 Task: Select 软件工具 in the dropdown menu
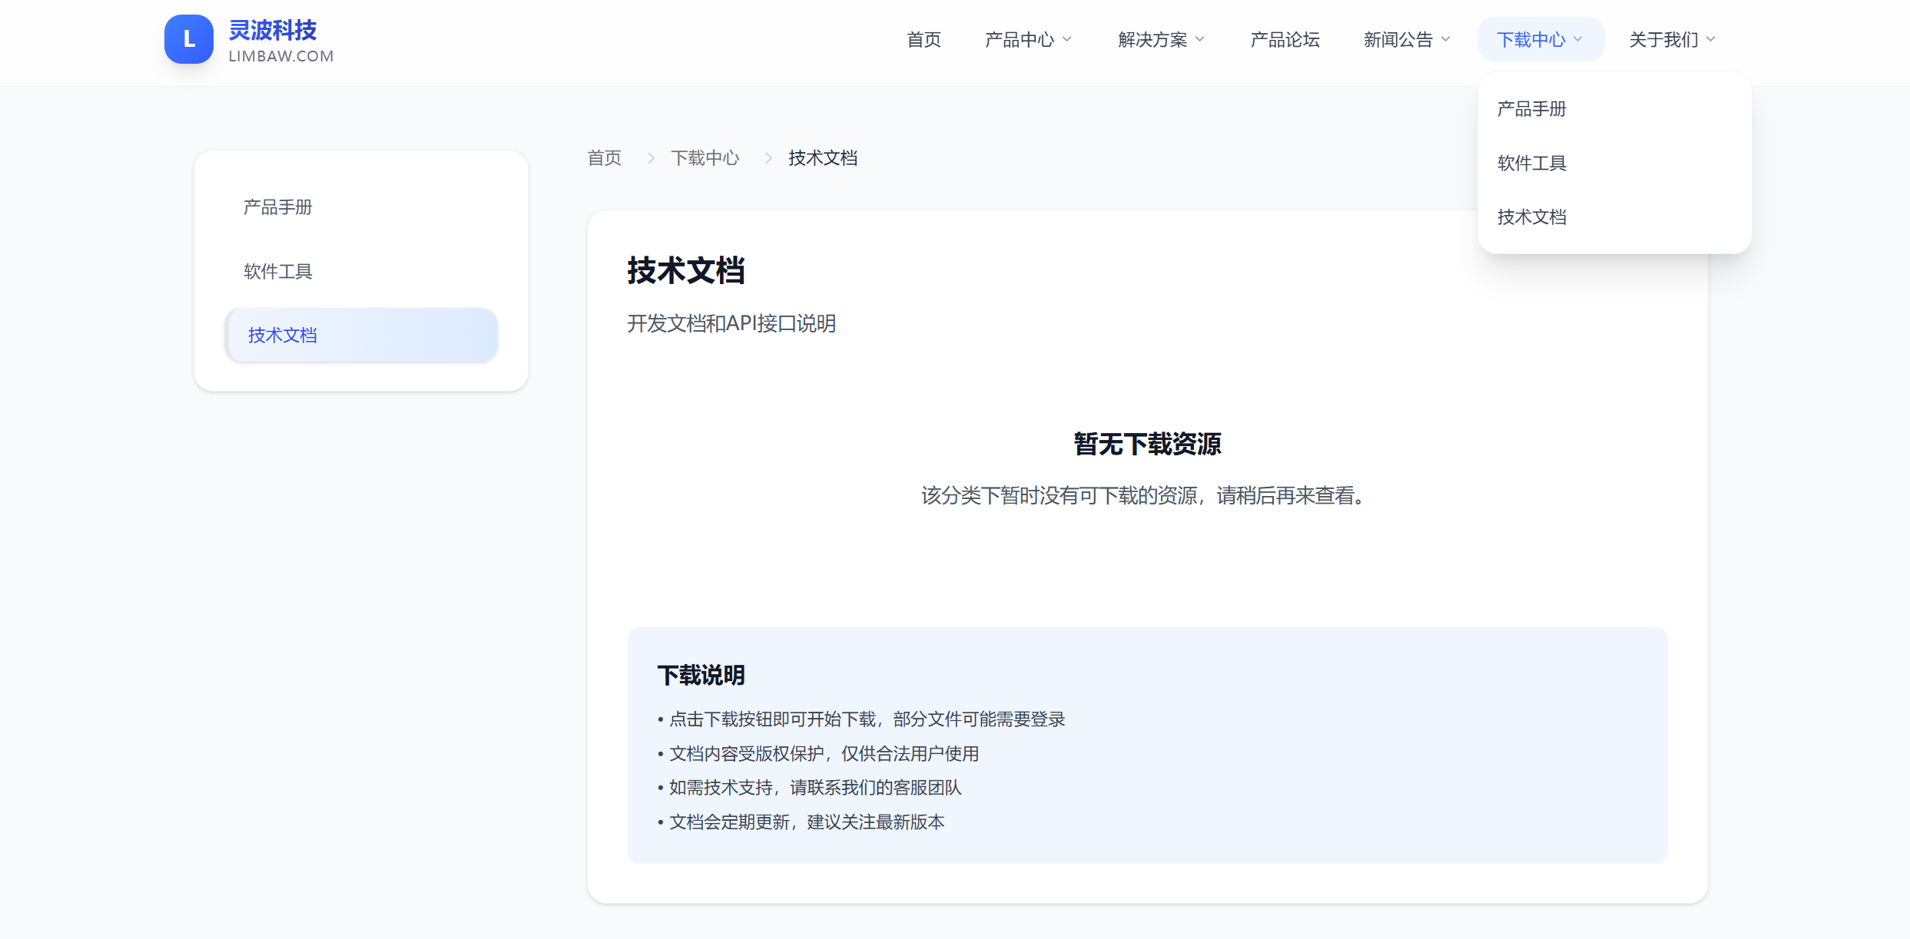(x=1531, y=163)
